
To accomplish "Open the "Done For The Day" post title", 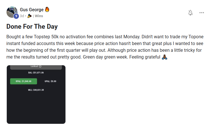I will (x=32, y=27).
